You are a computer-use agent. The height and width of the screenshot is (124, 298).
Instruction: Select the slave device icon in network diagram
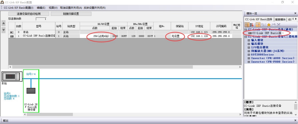(31, 90)
